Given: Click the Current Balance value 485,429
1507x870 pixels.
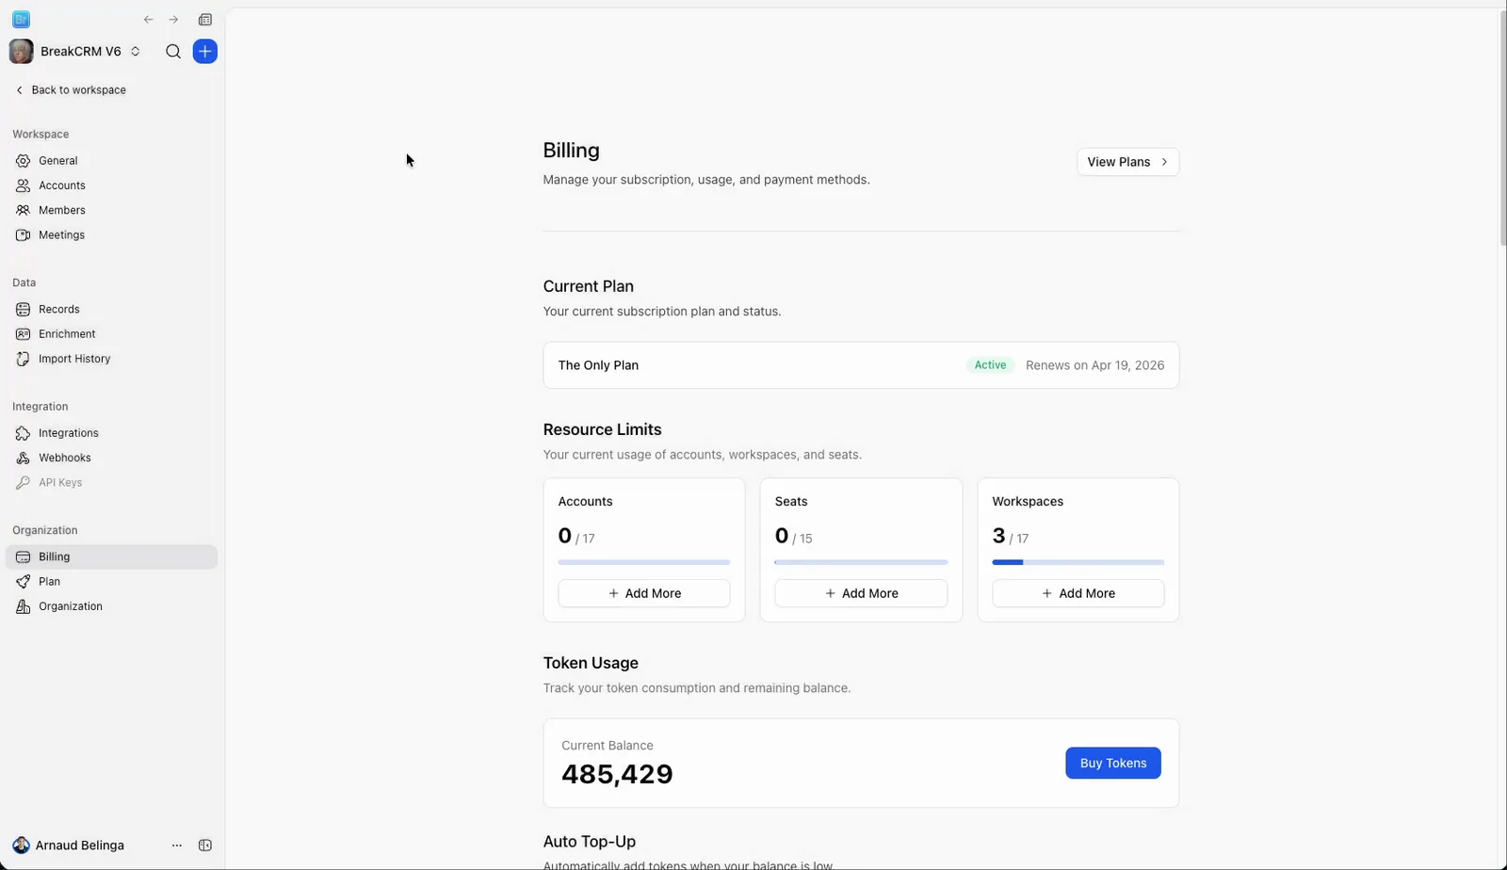Looking at the screenshot, I should (x=617, y=774).
